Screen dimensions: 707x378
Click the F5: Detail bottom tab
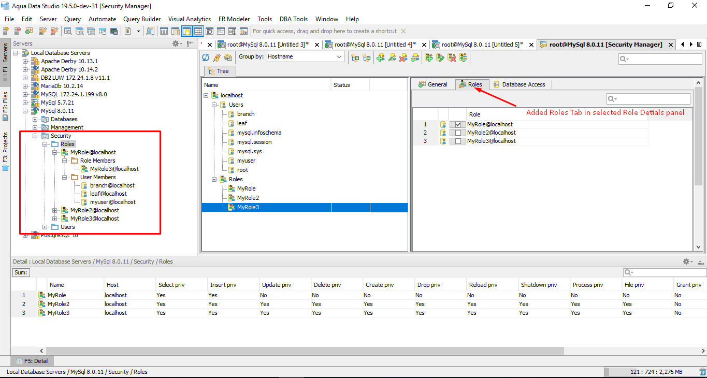coord(32,361)
